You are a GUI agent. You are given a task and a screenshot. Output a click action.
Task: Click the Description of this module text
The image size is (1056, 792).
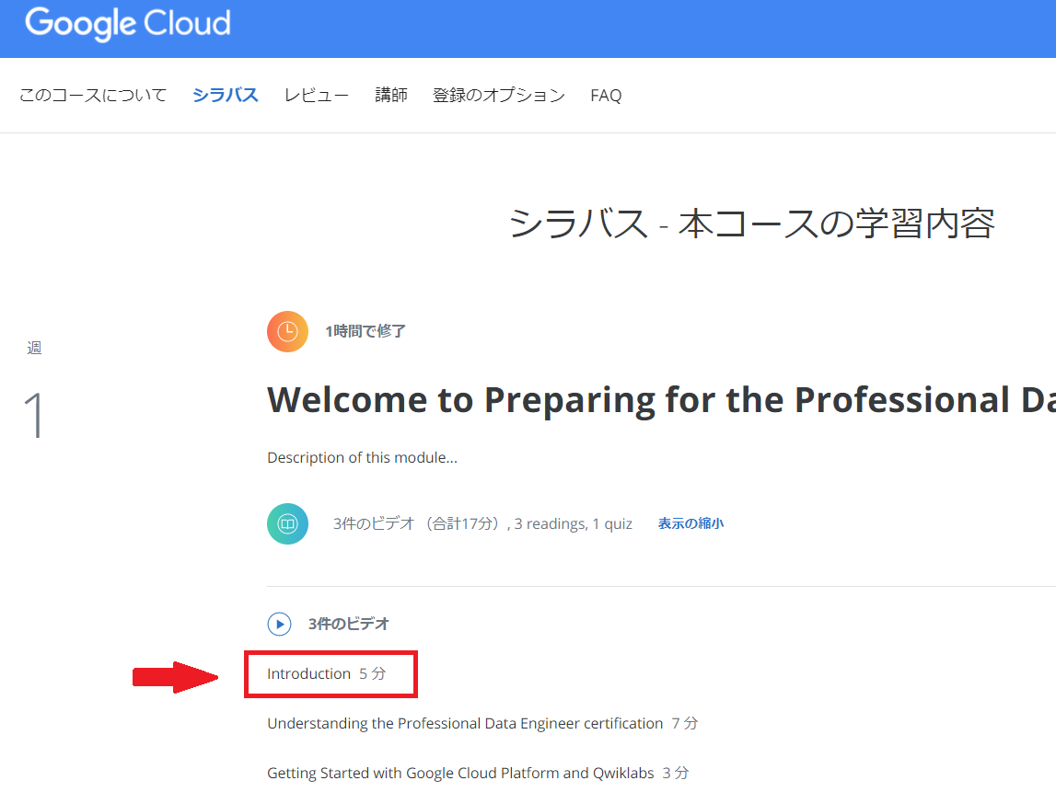(363, 457)
